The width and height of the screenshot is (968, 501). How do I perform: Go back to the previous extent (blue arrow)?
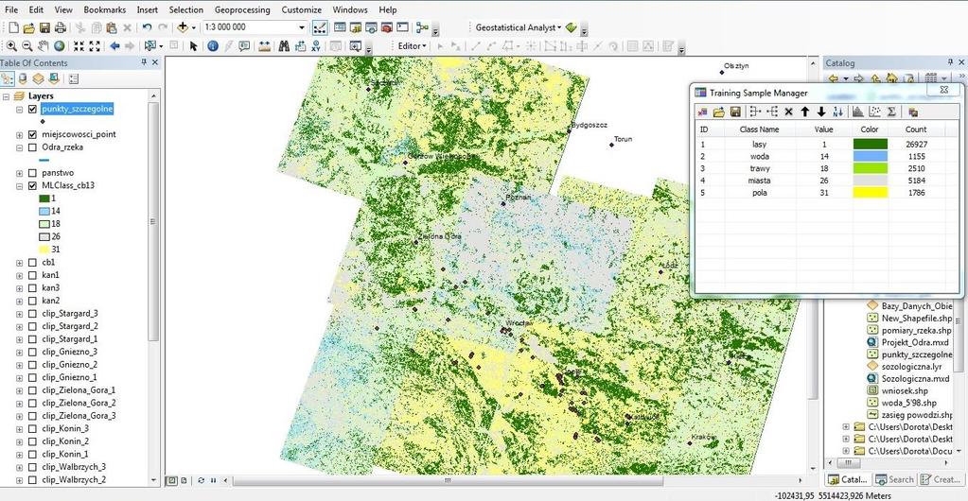tap(114, 45)
